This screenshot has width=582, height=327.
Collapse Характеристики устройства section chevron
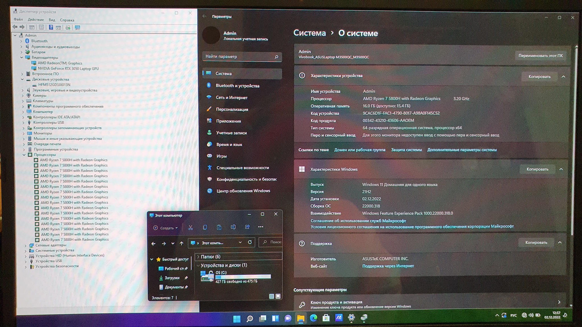click(563, 76)
